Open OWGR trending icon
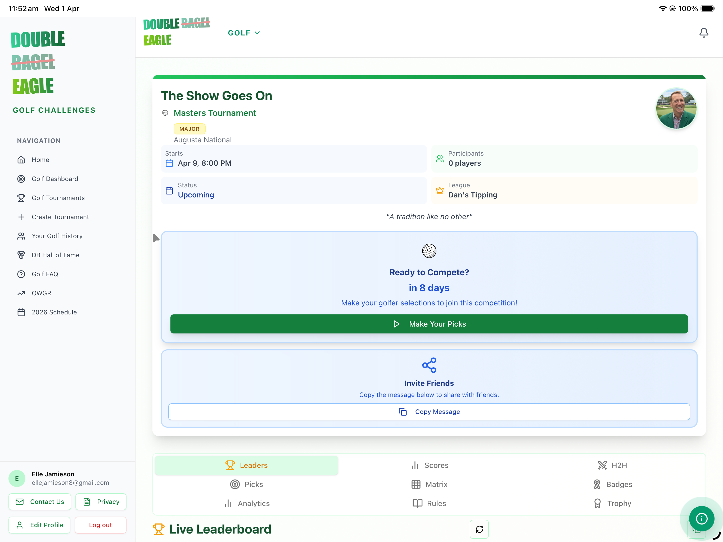723x542 pixels. [21, 293]
